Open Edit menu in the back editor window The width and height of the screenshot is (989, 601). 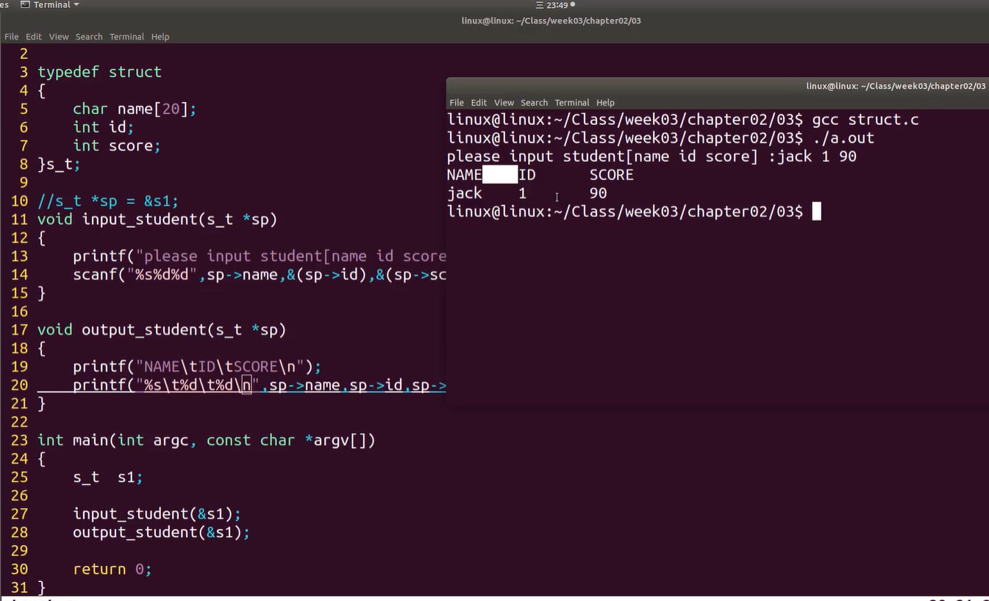coord(34,37)
